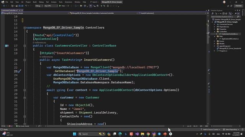The width and height of the screenshot is (245, 137).
Task: Collapse the await using block at line 28
Action: 24,90
